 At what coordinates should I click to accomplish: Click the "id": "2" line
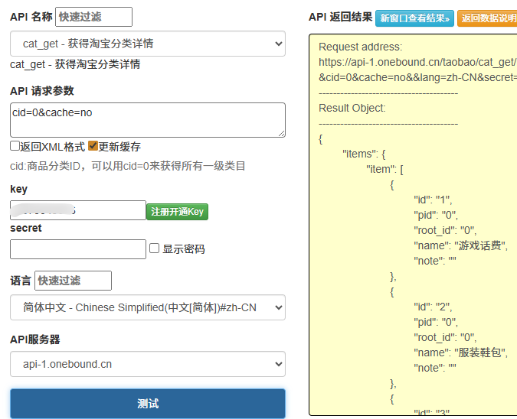click(x=433, y=307)
